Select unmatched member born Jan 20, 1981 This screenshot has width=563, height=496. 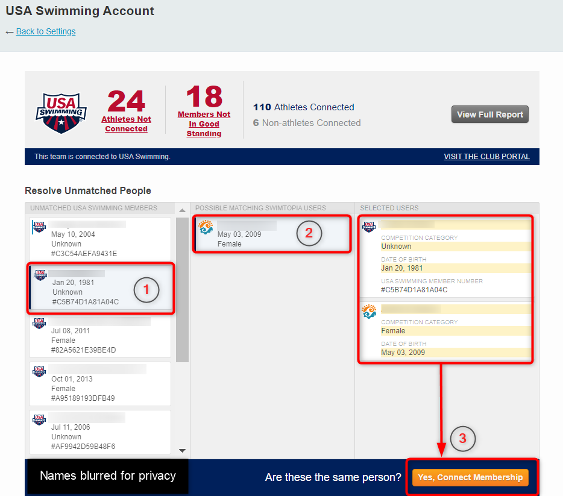pos(101,288)
